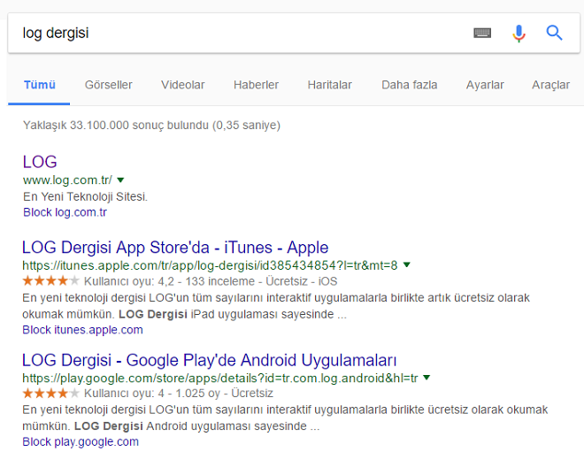Click the blue magnifier search button
The height and width of the screenshot is (467, 584).
tap(554, 33)
